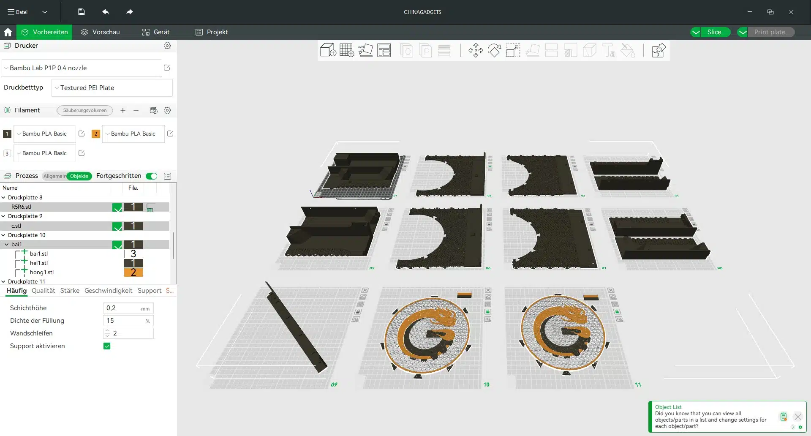Switch to the Projekt tab
811x436 pixels.
click(212, 32)
